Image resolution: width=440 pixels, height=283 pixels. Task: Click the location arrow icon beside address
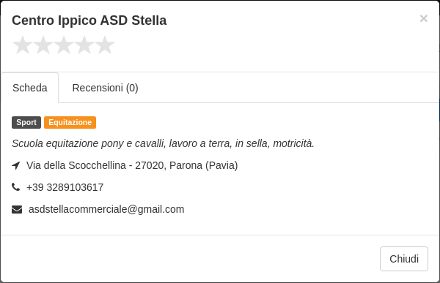pyautogui.click(x=16, y=165)
